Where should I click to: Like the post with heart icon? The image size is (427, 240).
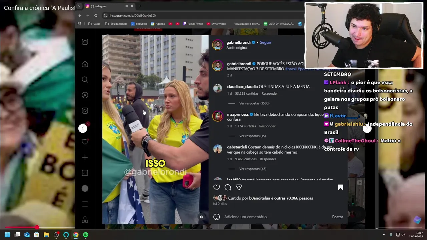217,187
